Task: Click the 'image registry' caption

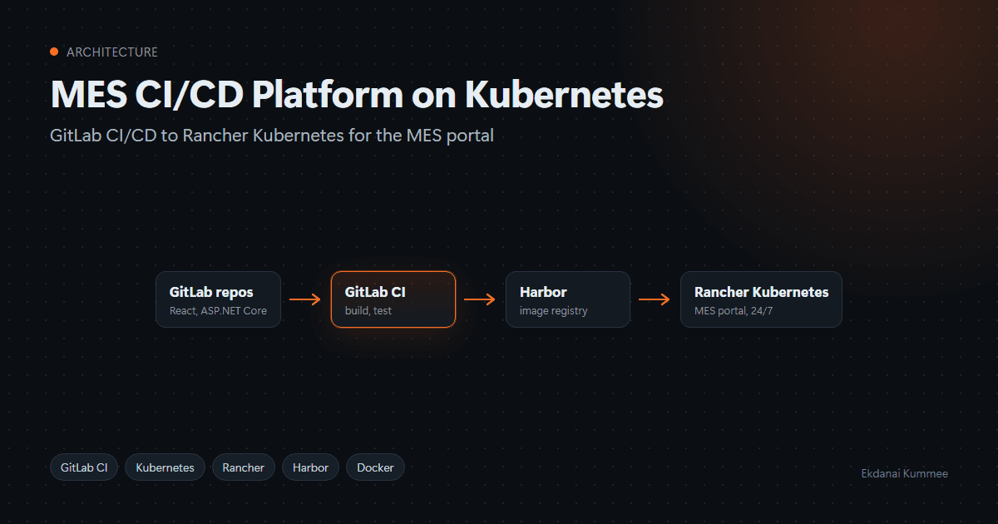Action: point(553,311)
